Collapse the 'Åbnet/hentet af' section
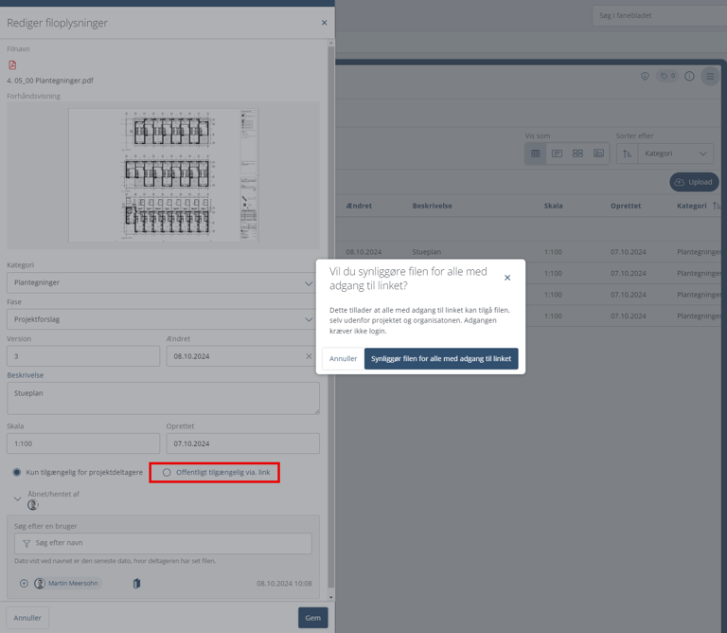727x633 pixels. pyautogui.click(x=18, y=498)
